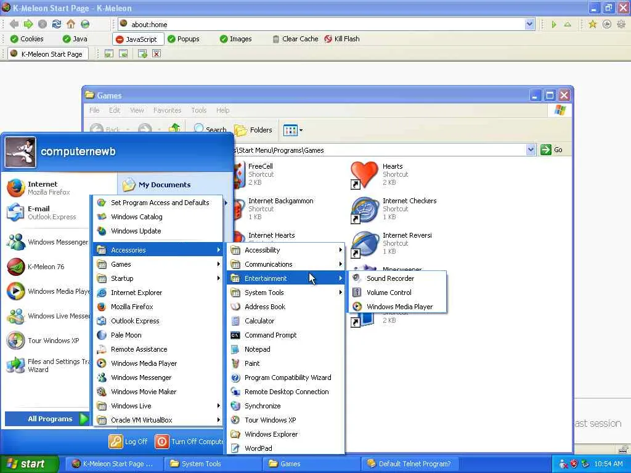Click Folders button in Games window
Image resolution: width=631 pixels, height=473 pixels.
(253, 129)
